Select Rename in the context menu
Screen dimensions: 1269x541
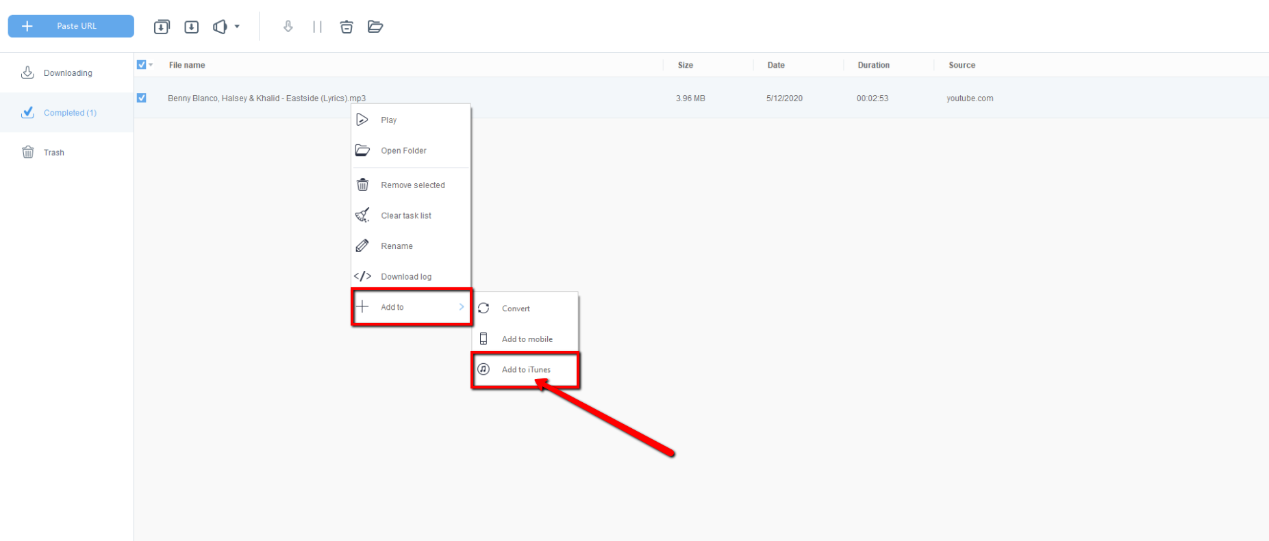(x=397, y=246)
